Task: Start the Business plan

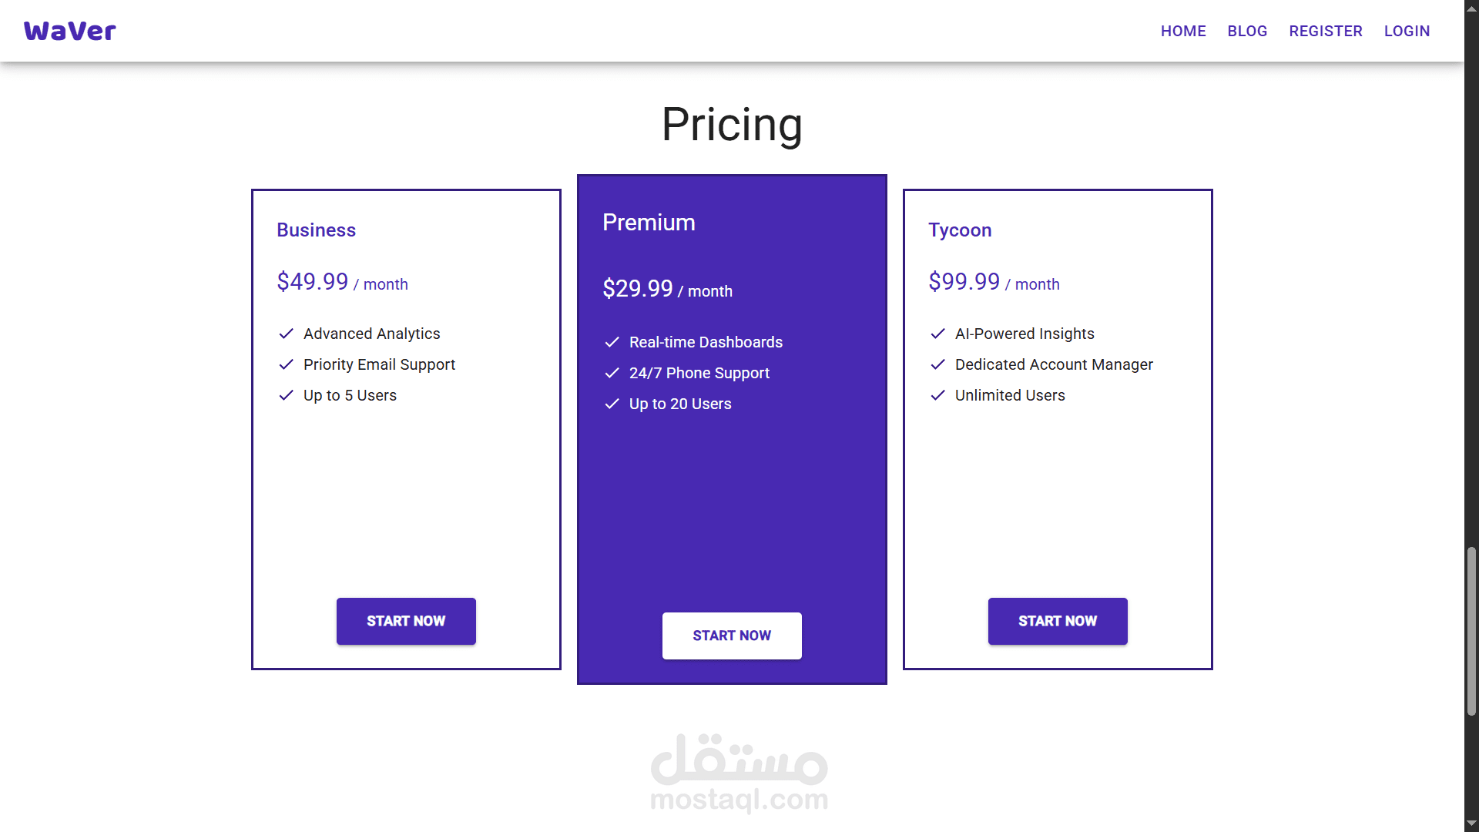Action: point(406,621)
